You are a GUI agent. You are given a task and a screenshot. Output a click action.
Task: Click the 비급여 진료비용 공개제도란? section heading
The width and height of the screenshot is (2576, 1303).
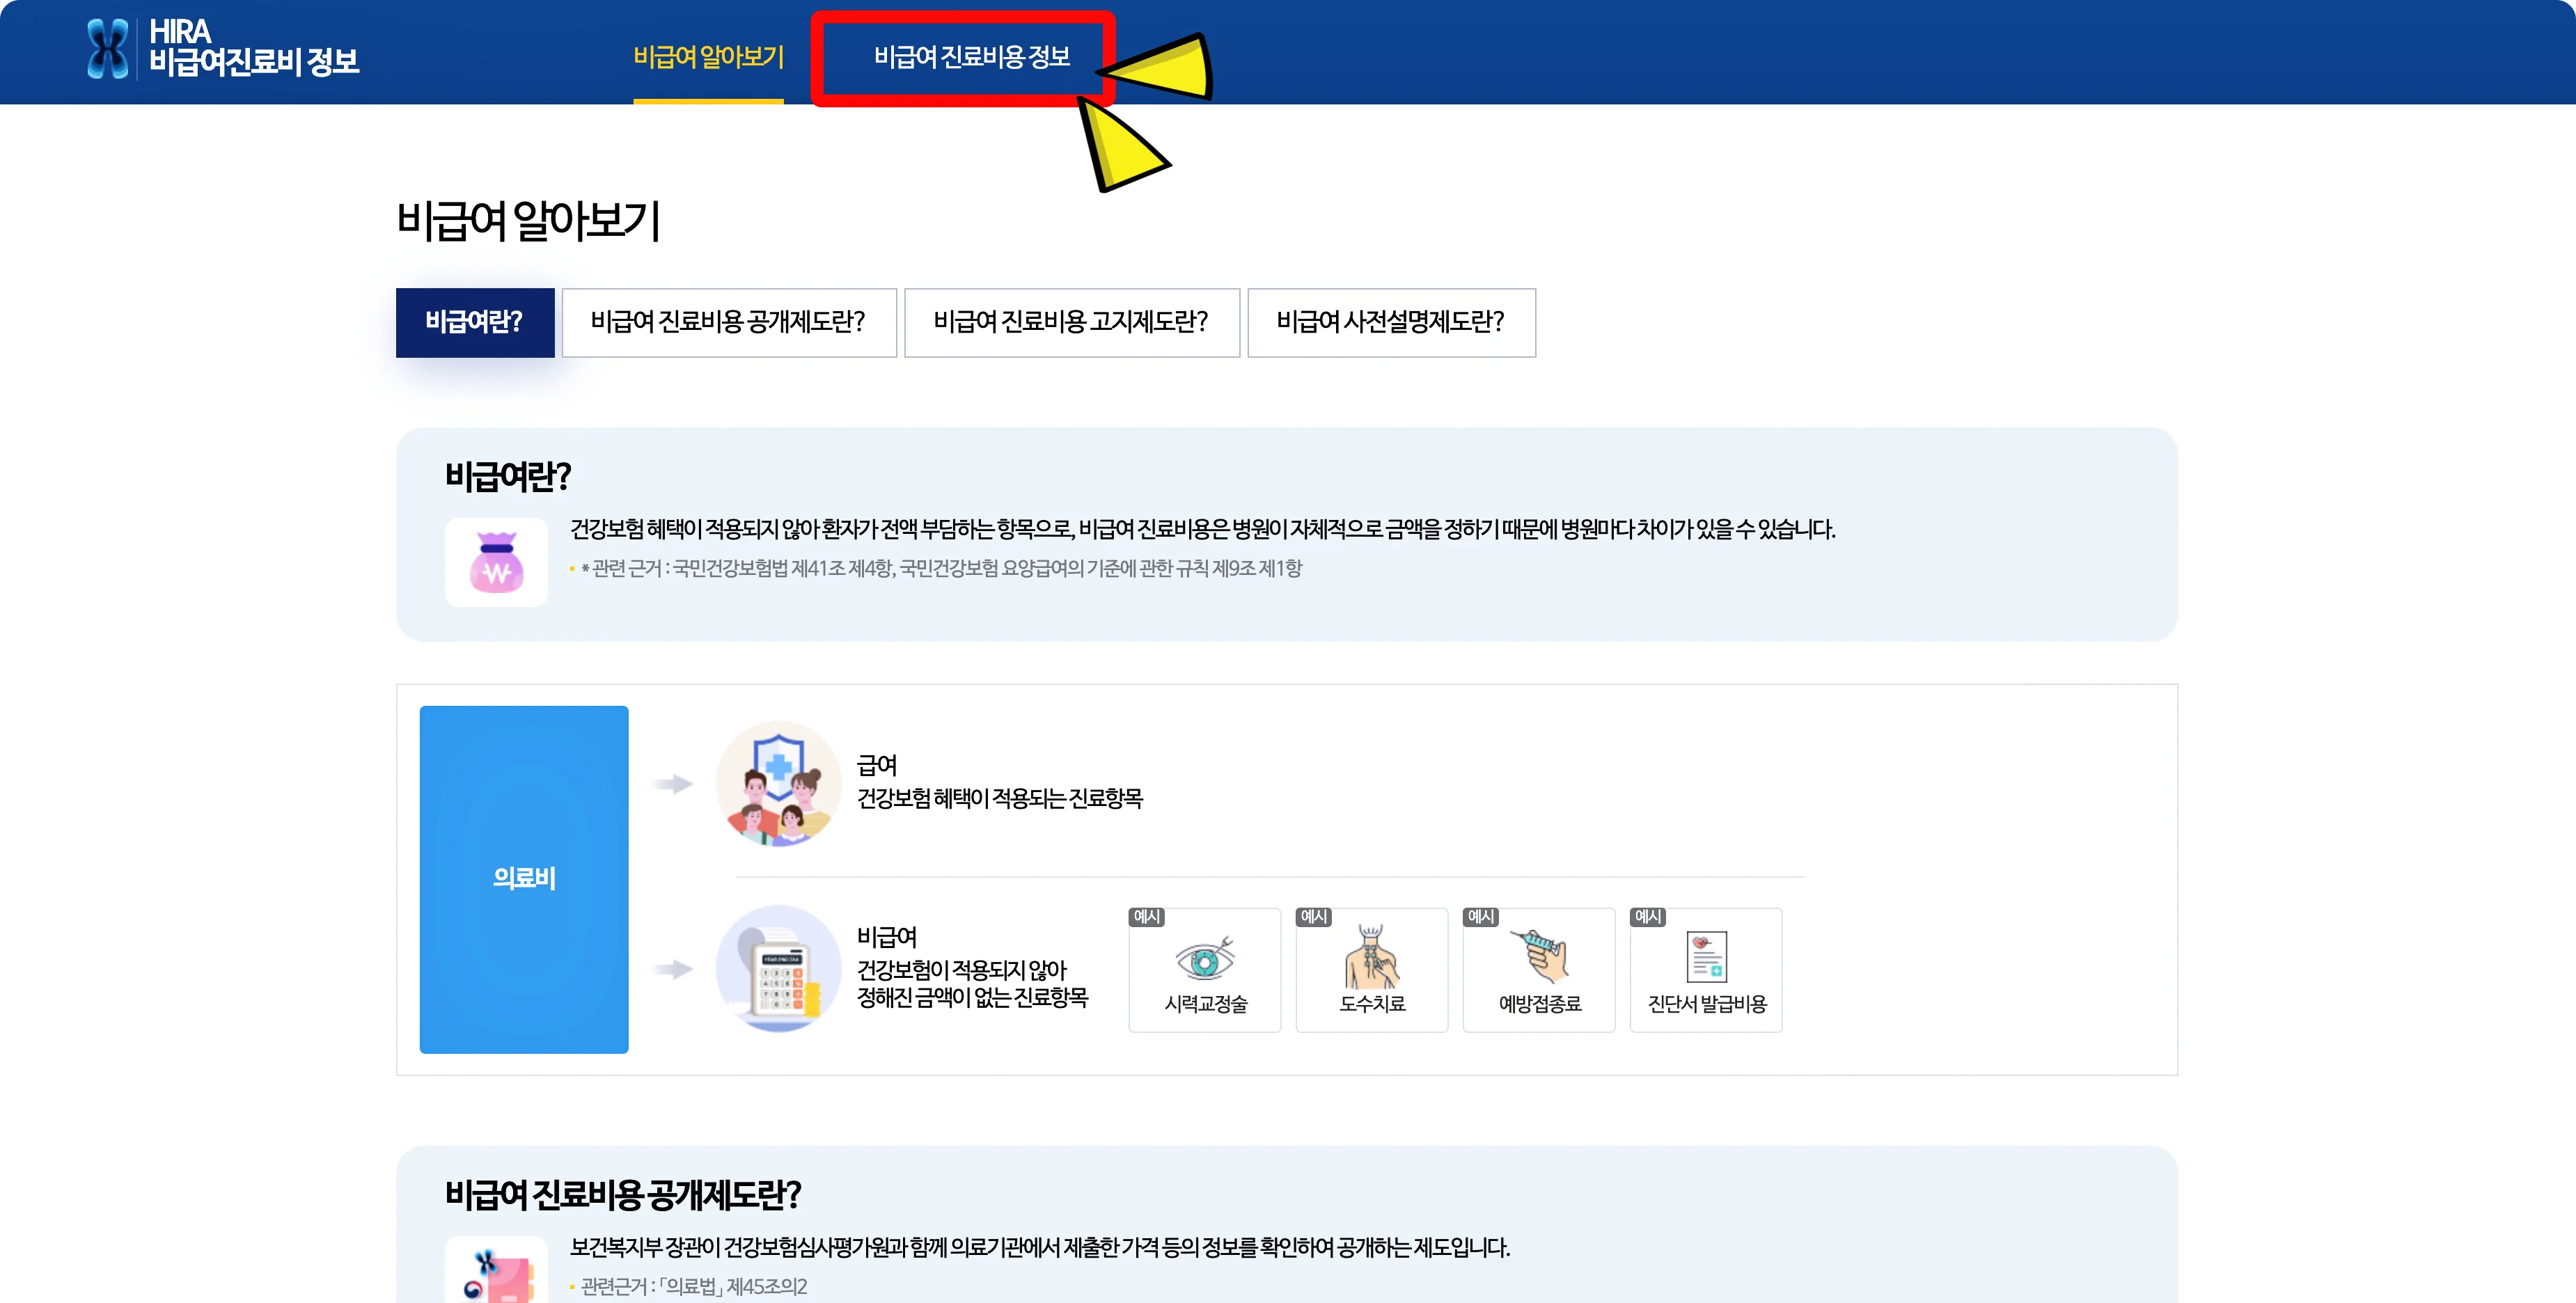(623, 1194)
